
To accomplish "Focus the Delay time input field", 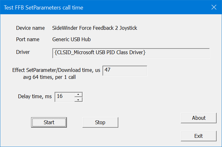I will click(65, 97).
